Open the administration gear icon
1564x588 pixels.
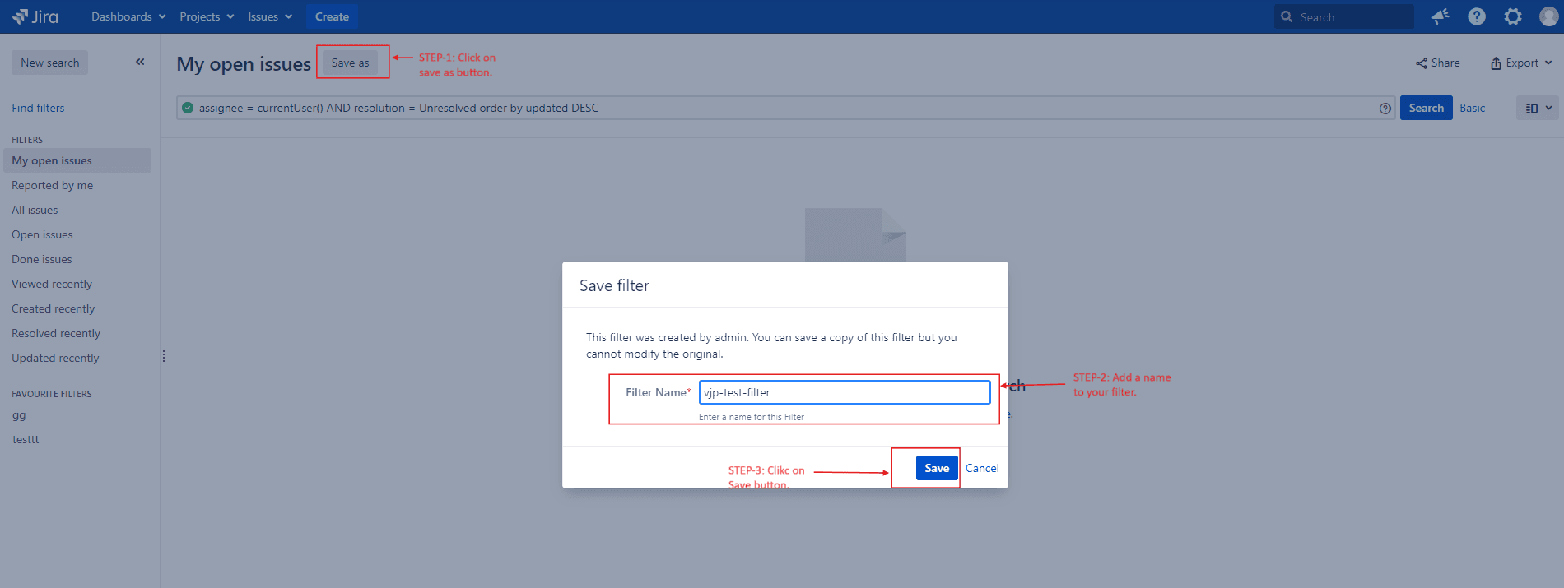[x=1513, y=16]
